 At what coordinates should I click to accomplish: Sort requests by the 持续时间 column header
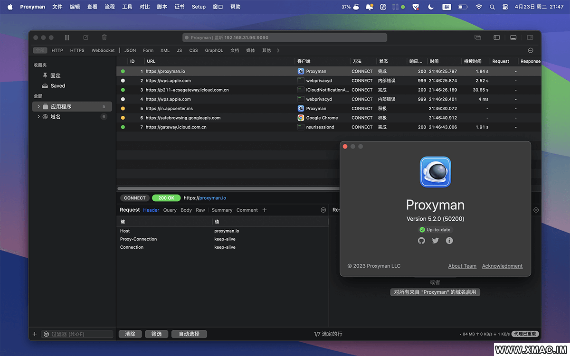pos(476,61)
